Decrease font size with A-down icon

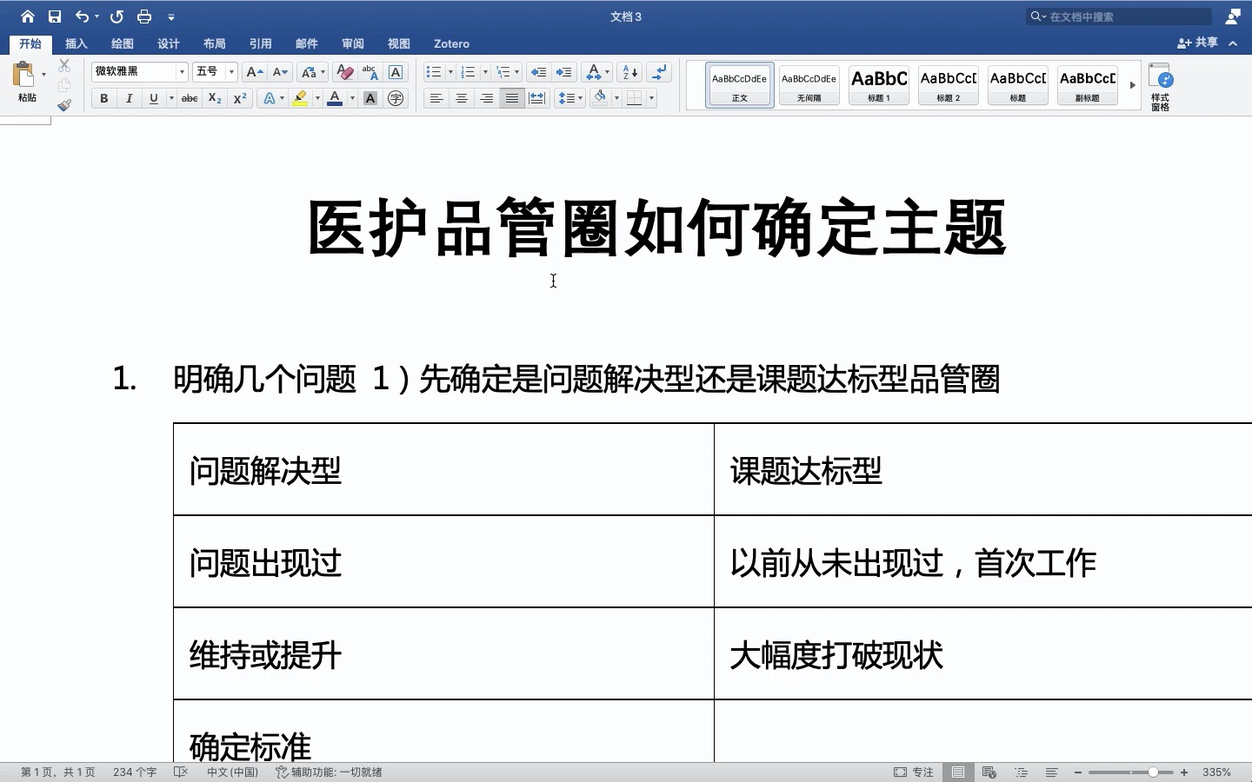pyautogui.click(x=280, y=72)
